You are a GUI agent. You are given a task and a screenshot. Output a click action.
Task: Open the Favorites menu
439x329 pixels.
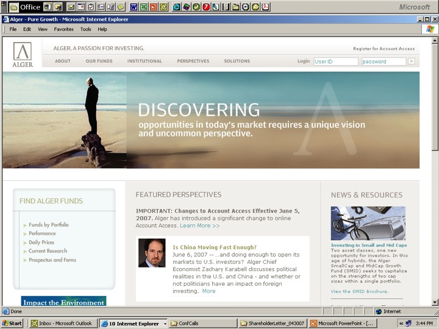(x=63, y=29)
